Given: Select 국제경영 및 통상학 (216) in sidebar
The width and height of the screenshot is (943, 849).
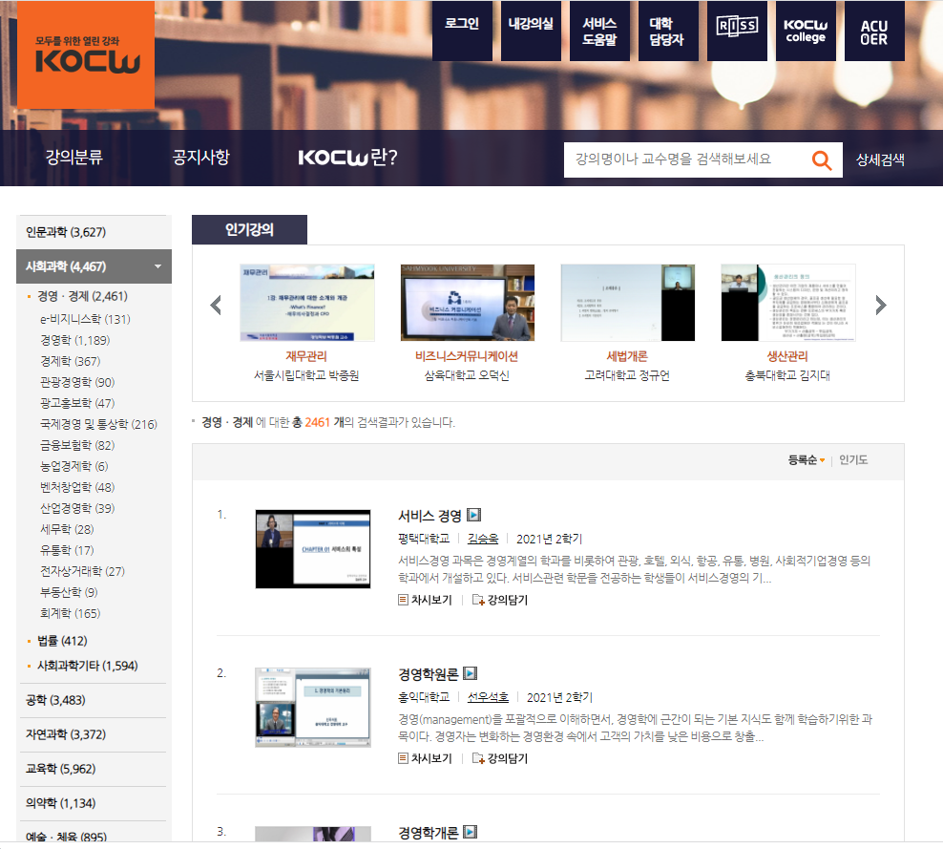Looking at the screenshot, I should (x=98, y=424).
